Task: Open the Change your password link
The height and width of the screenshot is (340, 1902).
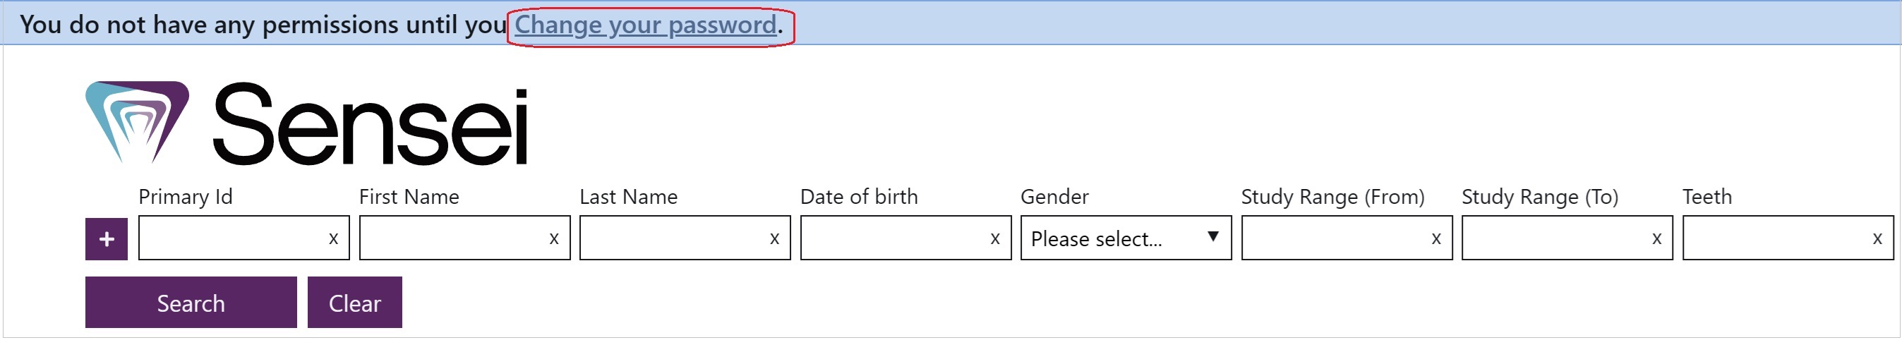Action: tap(645, 25)
